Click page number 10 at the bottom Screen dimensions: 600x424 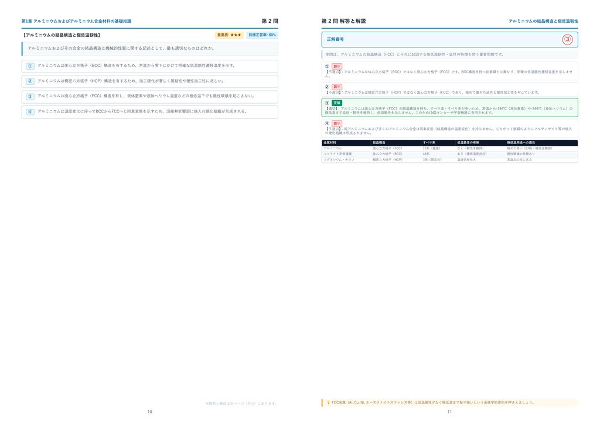[149, 412]
